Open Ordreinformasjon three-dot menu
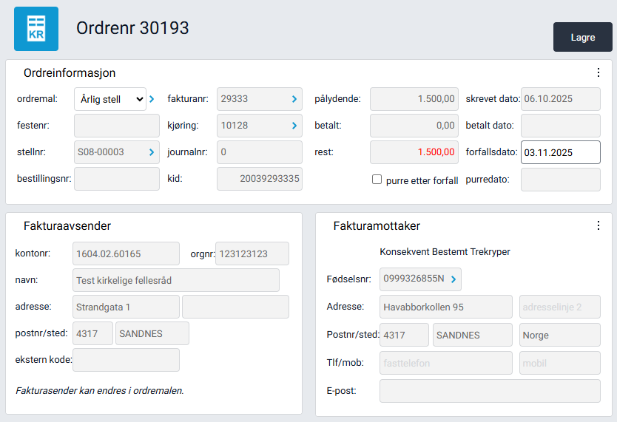The image size is (617, 422). click(599, 72)
